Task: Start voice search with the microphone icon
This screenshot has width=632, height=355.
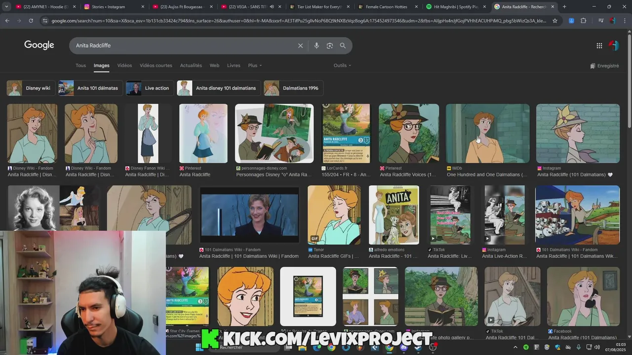Action: click(316, 45)
